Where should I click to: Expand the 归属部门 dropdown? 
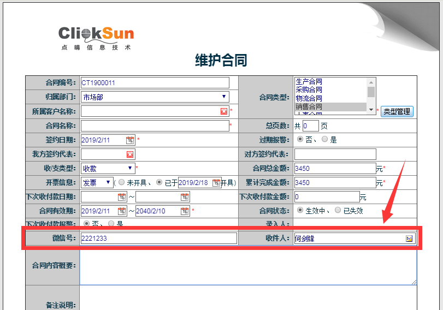(223, 97)
